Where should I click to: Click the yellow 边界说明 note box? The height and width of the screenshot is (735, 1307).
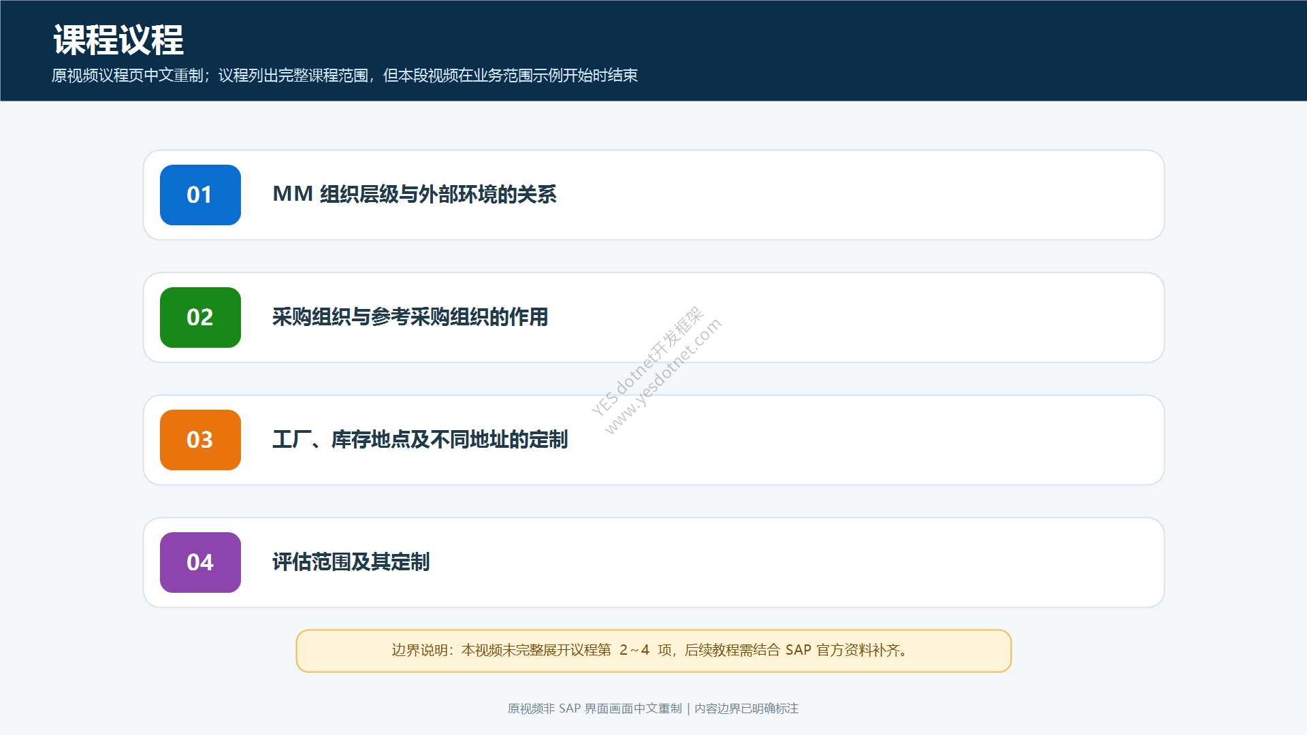click(x=653, y=651)
